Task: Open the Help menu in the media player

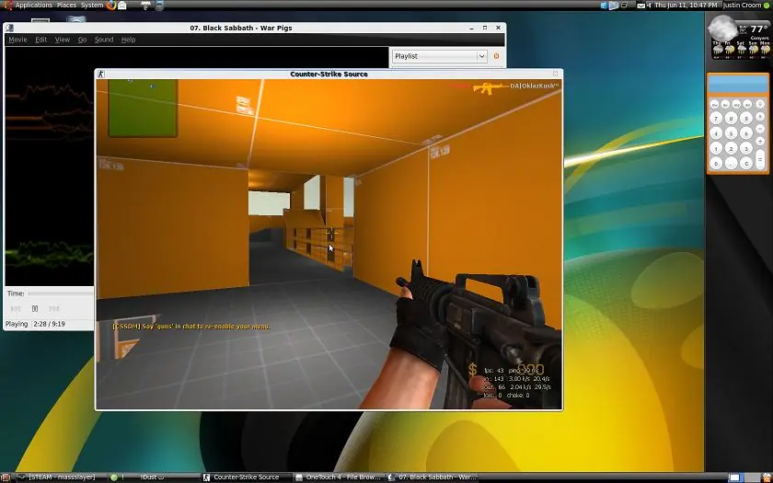Action: click(x=128, y=40)
